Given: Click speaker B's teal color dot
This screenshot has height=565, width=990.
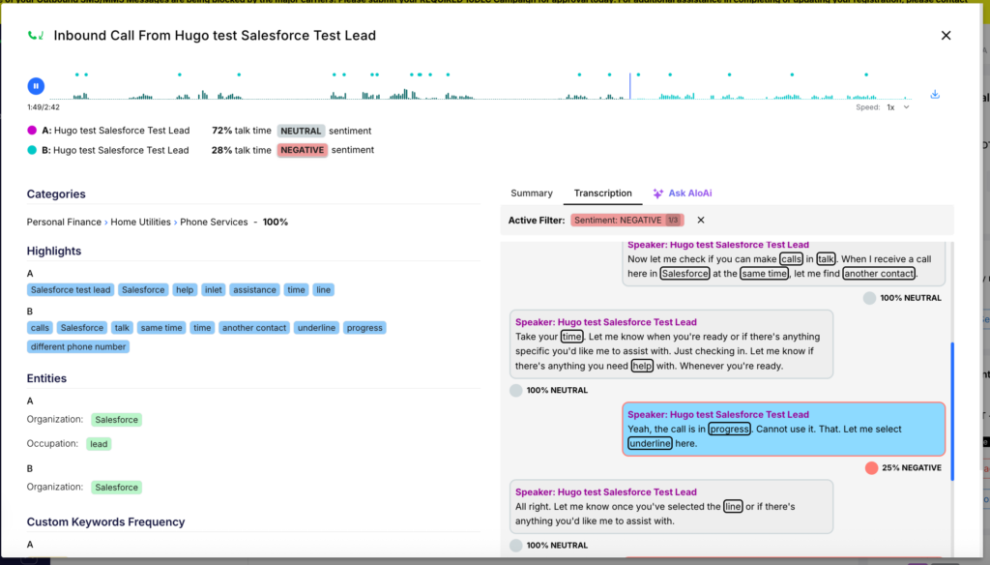Looking at the screenshot, I should (x=32, y=150).
